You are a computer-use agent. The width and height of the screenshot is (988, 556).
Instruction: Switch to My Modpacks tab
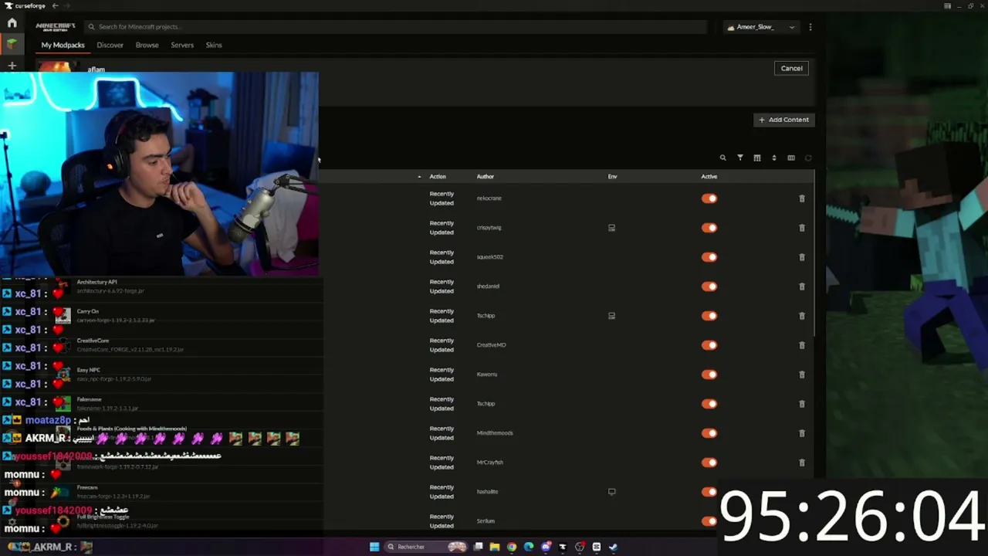coord(63,45)
